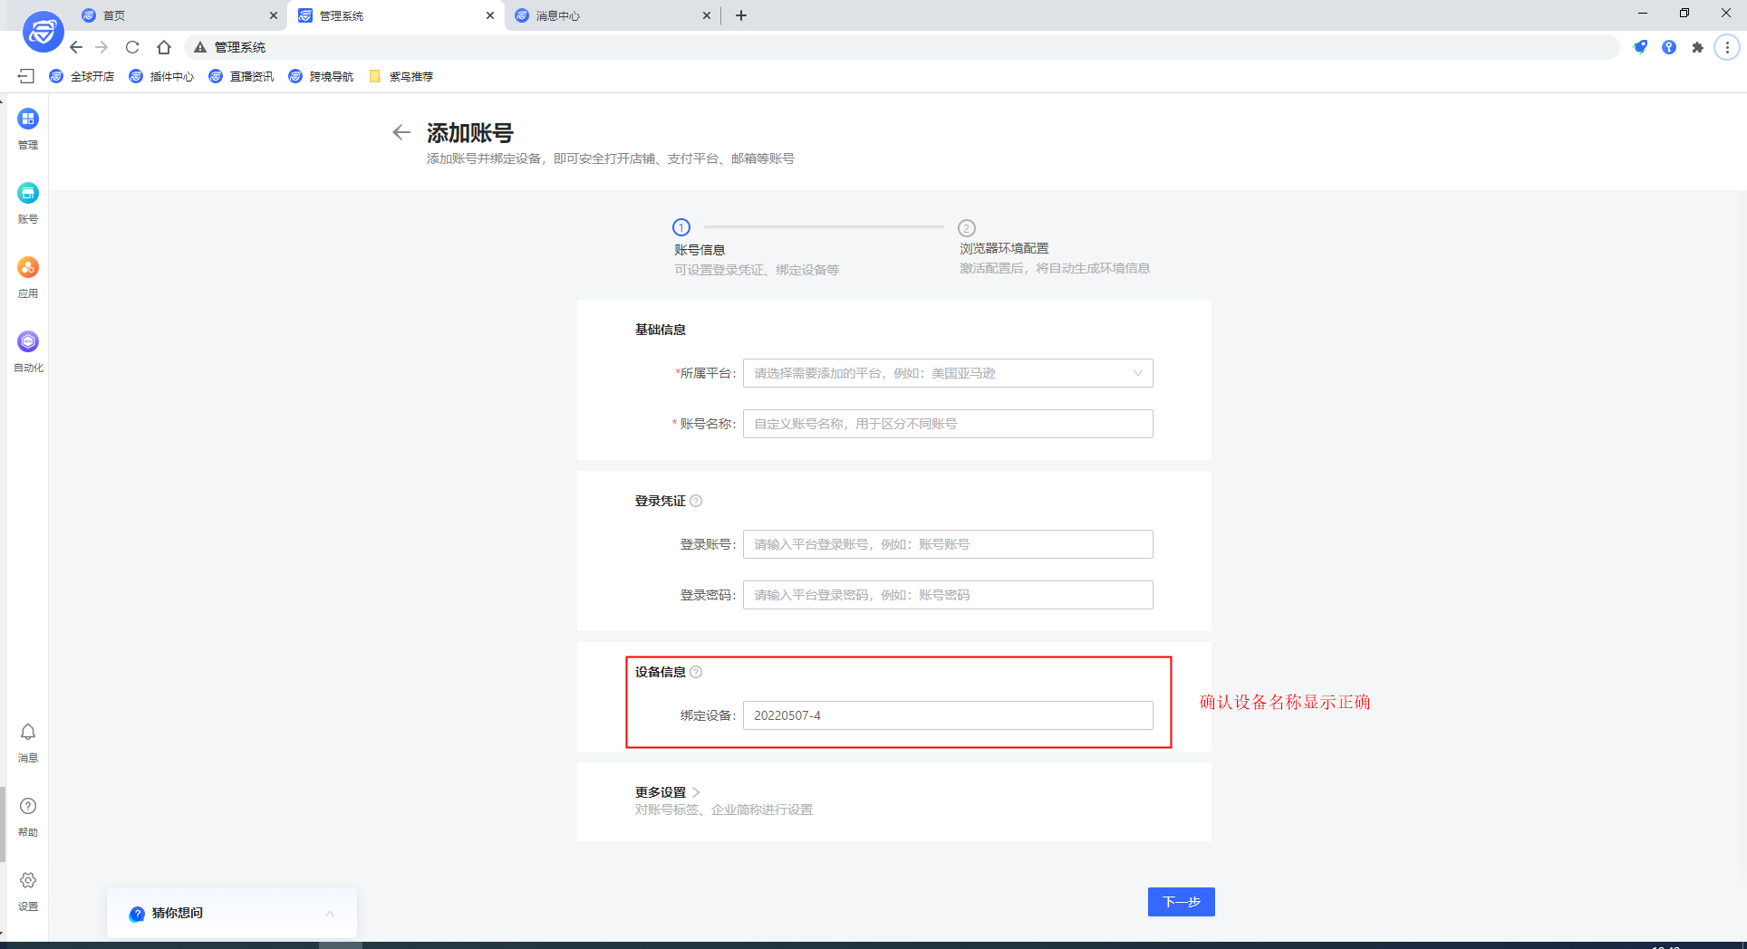This screenshot has width=1747, height=949.
Task: Select the 自动化 sidebar icon
Action: (27, 350)
